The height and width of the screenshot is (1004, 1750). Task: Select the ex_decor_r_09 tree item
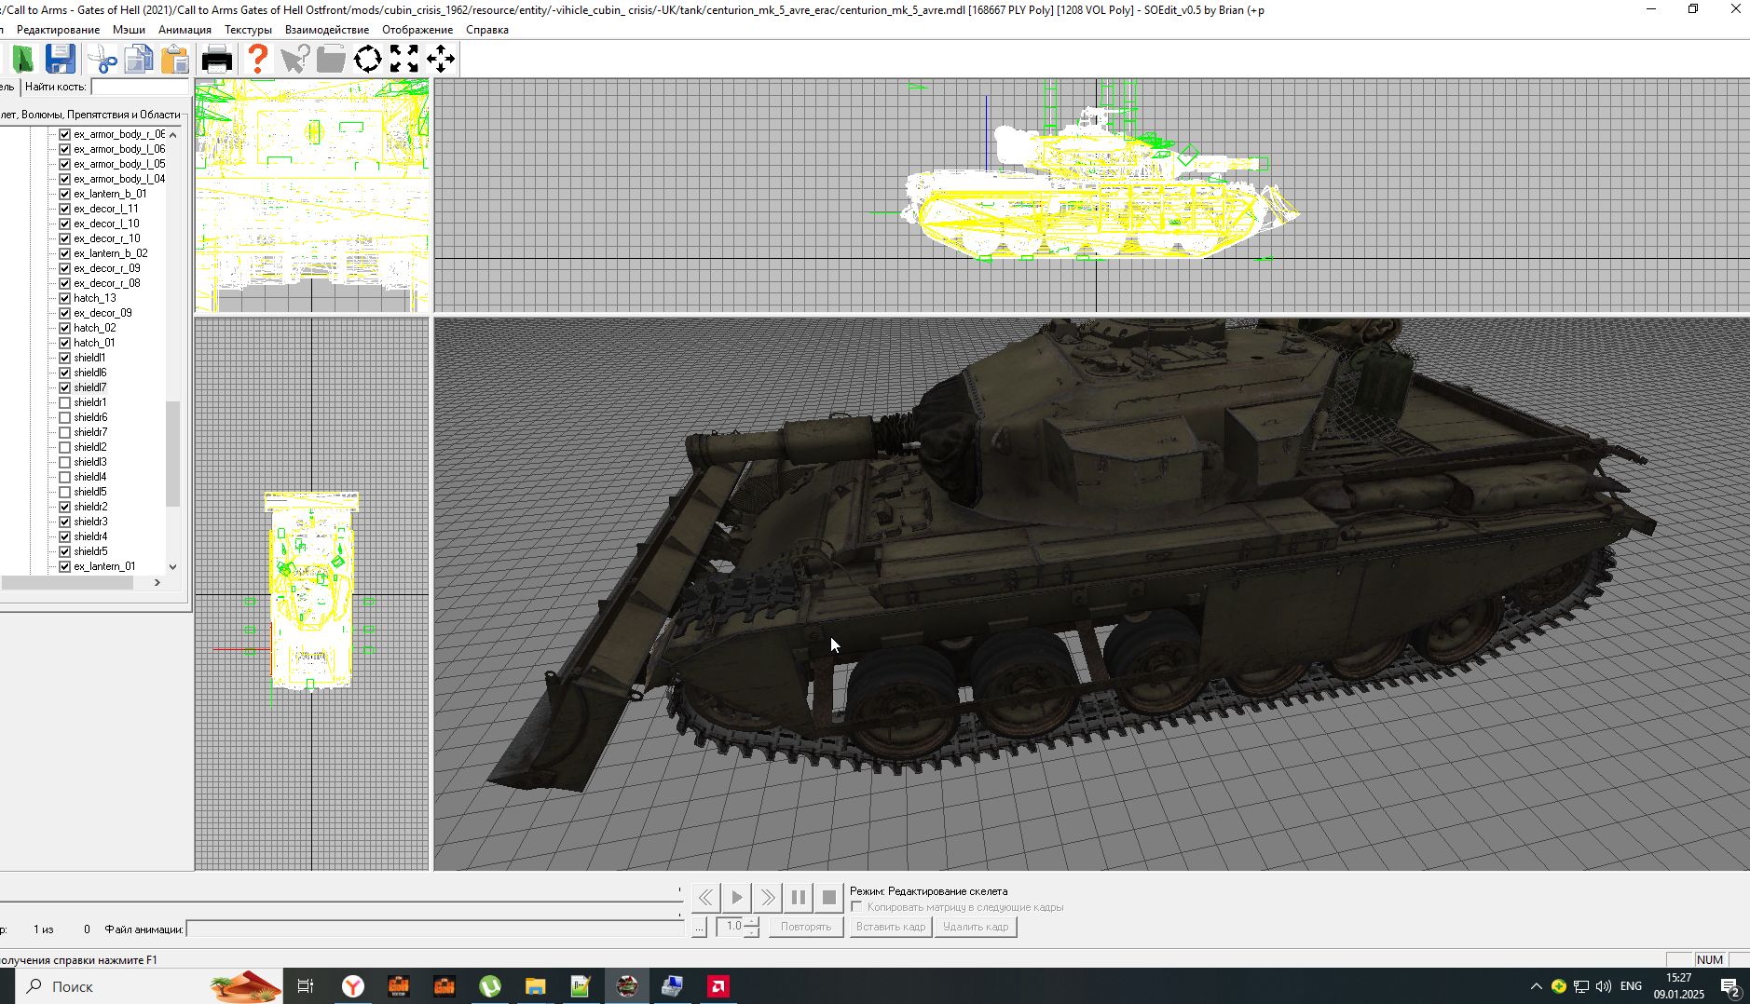[107, 268]
